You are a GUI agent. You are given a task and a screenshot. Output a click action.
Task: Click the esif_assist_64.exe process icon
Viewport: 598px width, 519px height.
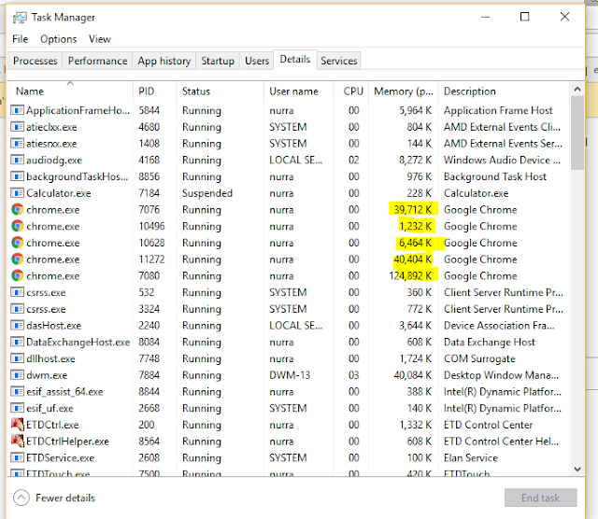[17, 391]
